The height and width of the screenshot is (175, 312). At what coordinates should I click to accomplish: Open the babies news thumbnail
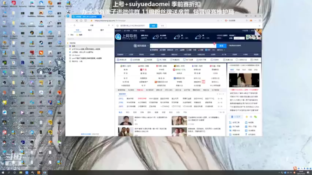coord(179,132)
